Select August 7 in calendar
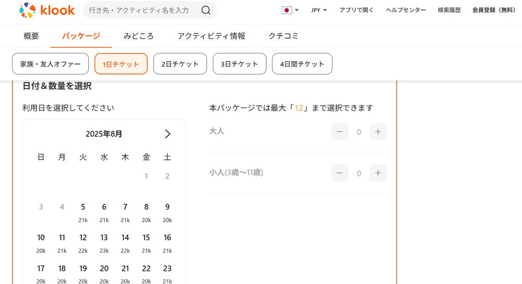This screenshot has height=284, width=522. [125, 213]
